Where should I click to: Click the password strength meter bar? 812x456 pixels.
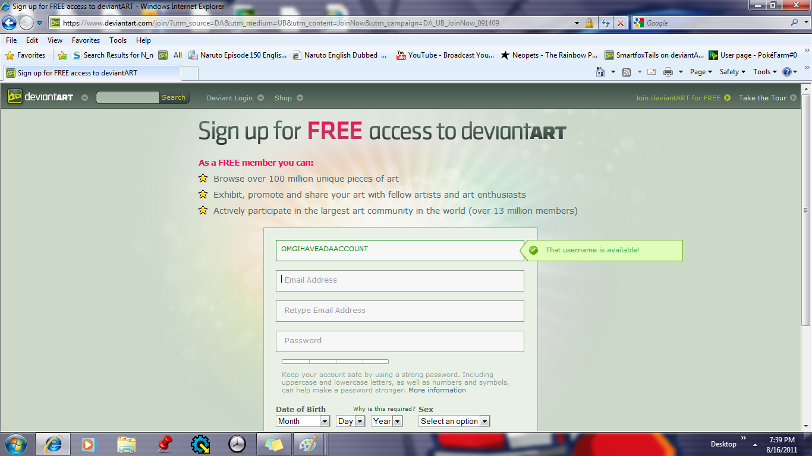click(x=335, y=361)
